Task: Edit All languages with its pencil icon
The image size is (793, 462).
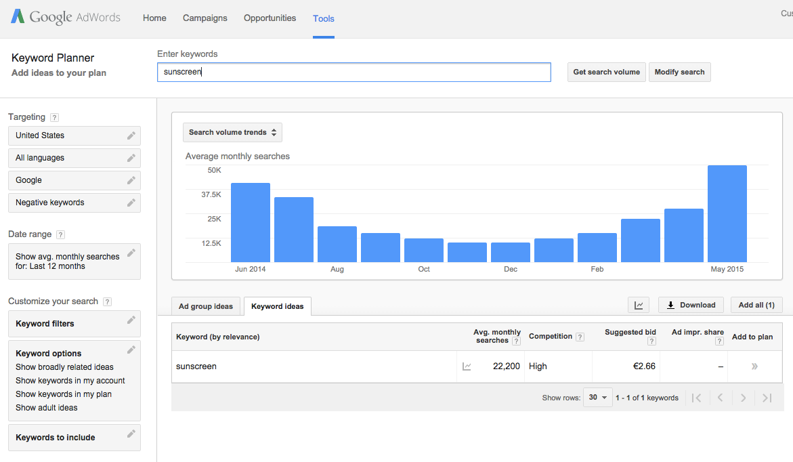Action: pos(131,158)
